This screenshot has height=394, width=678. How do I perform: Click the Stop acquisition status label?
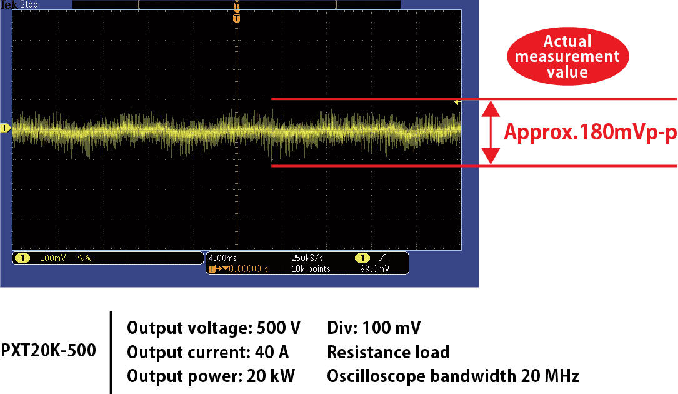[x=28, y=4]
